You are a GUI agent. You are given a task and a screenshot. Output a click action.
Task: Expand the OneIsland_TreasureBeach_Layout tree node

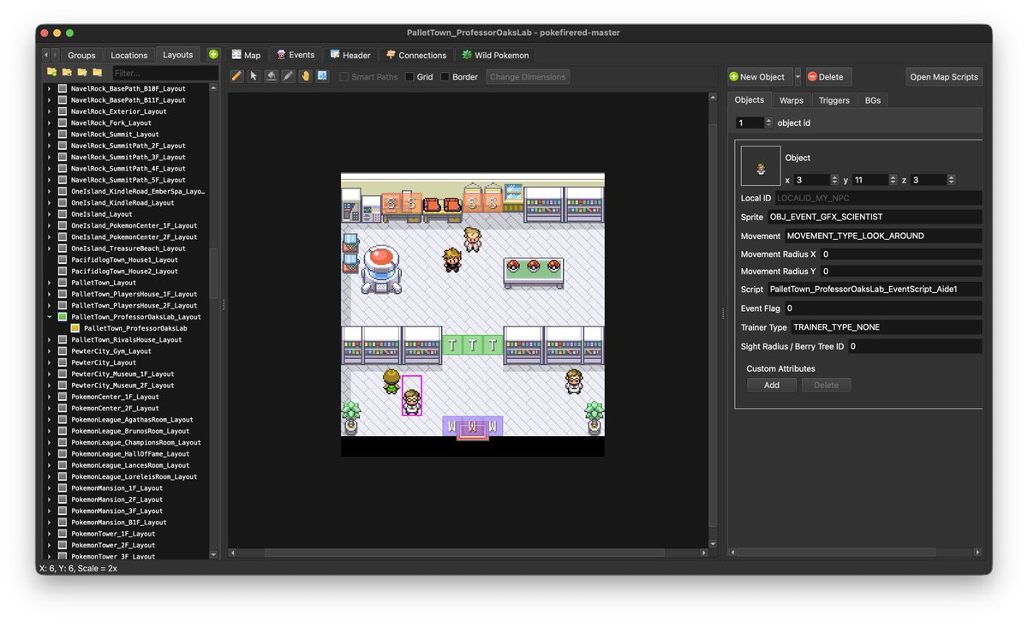click(x=50, y=248)
